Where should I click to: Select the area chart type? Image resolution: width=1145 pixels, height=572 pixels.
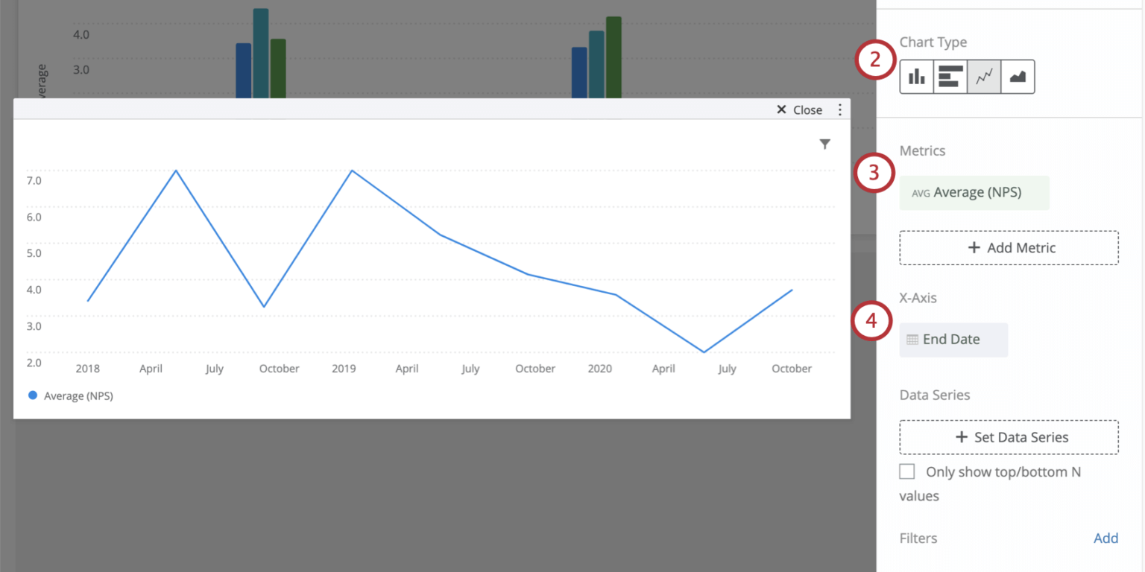click(1018, 76)
